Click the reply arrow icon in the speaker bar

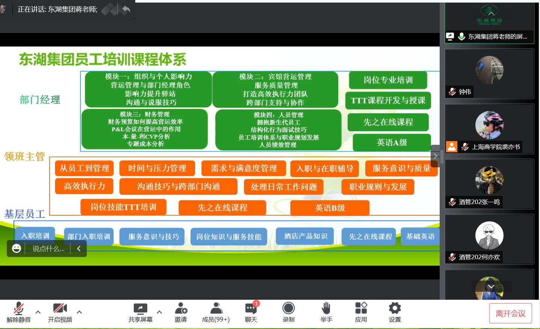click(126, 9)
